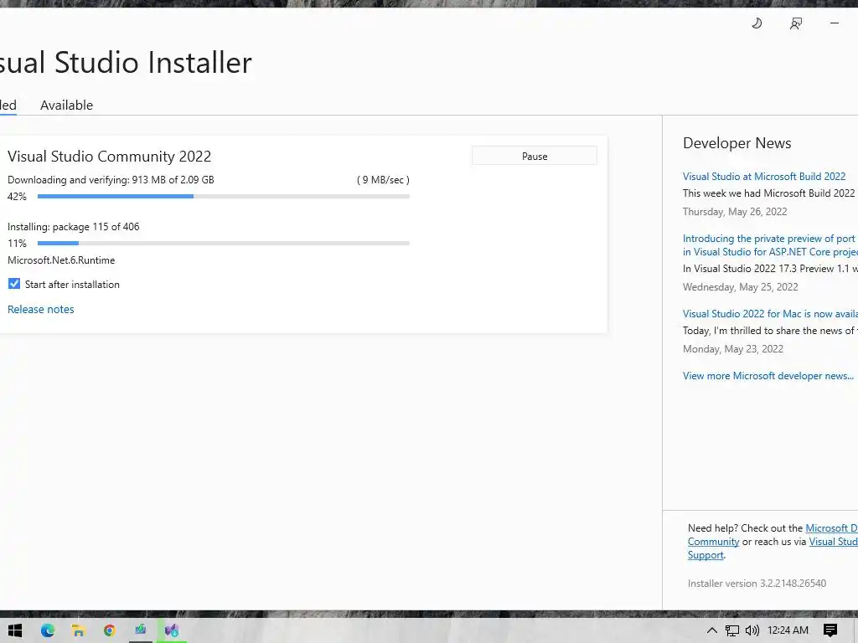
Task: Click the Developer News heading
Action: (x=737, y=142)
